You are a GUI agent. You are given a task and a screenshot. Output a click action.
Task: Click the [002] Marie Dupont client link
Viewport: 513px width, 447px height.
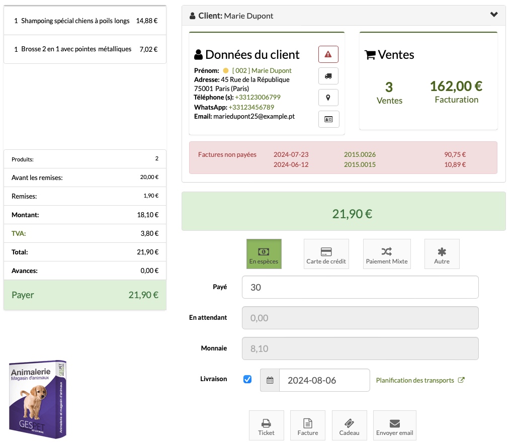pos(262,70)
